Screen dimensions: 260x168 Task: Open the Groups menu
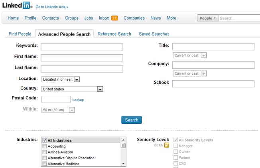pos(72,18)
